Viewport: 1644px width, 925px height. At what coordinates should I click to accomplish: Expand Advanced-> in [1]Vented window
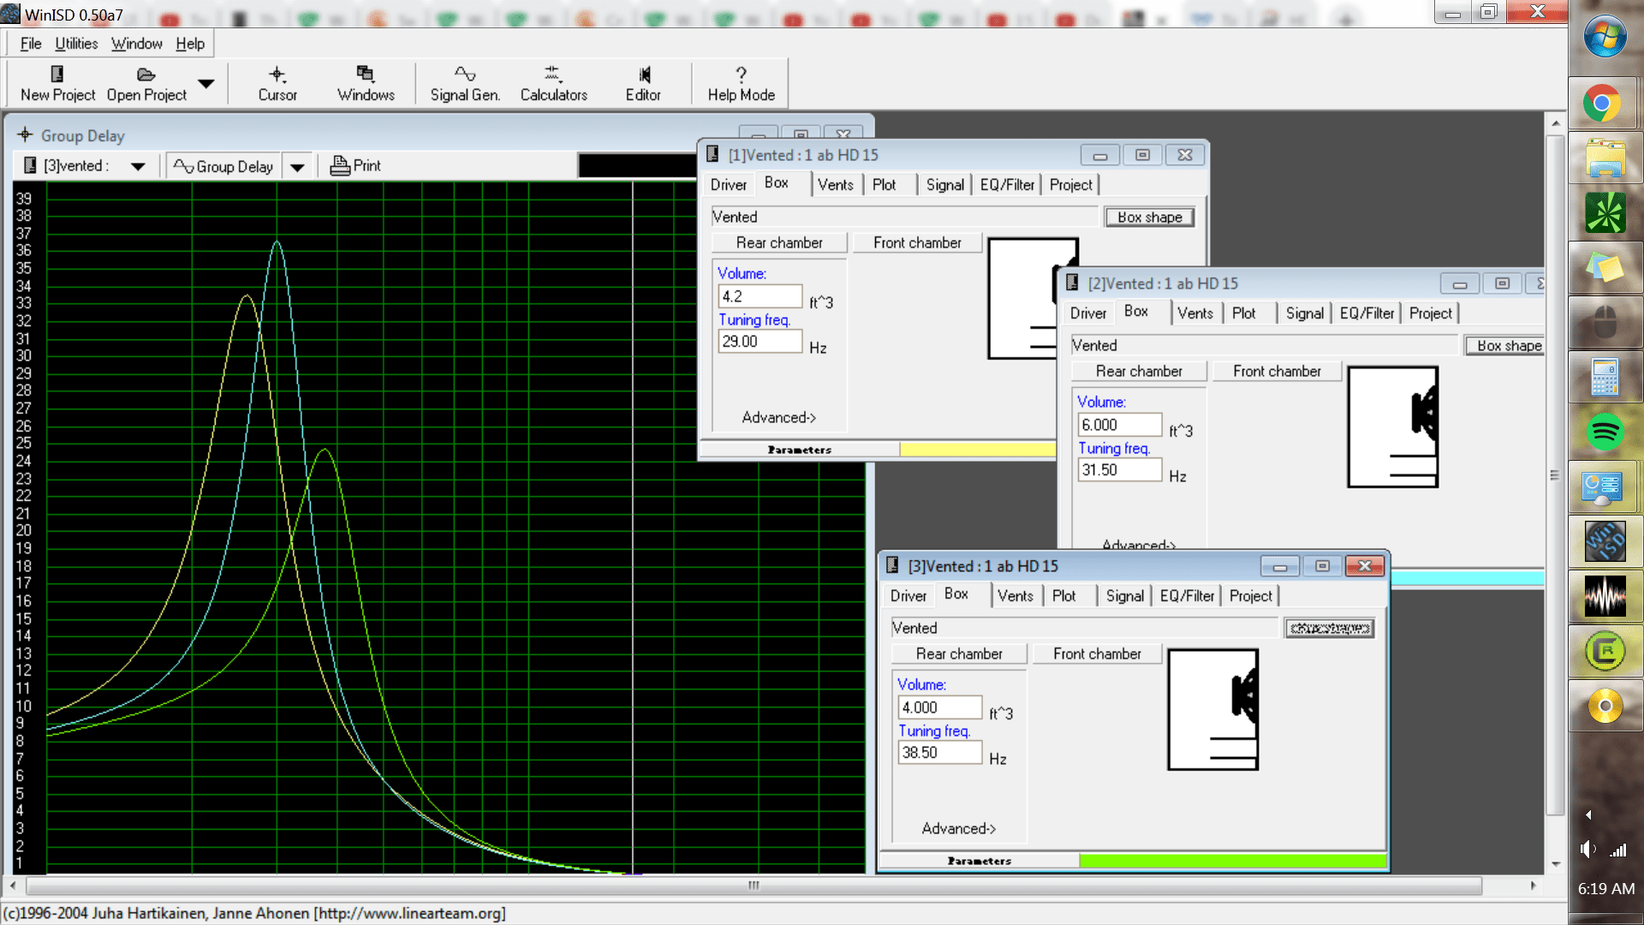[x=778, y=417]
